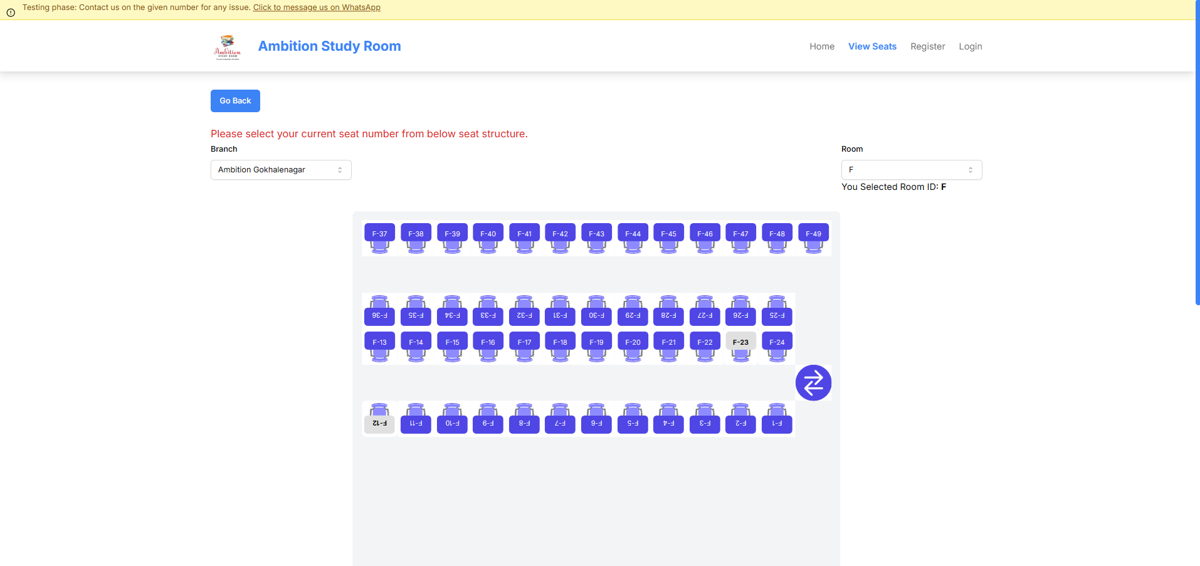Screen dimensions: 1200x566
Task: Click the page vertical scrollbar
Action: 1197,157
